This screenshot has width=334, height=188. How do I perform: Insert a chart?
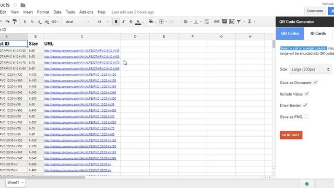[x=232, y=21]
